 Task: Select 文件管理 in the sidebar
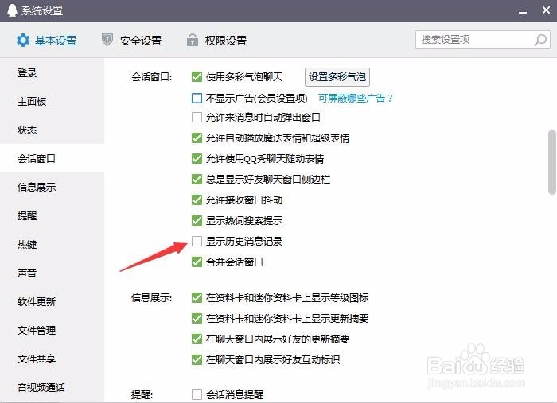[x=52, y=331]
